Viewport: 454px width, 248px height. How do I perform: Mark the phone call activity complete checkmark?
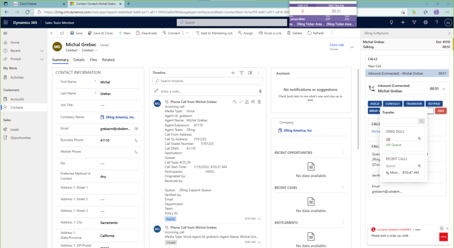(241, 102)
